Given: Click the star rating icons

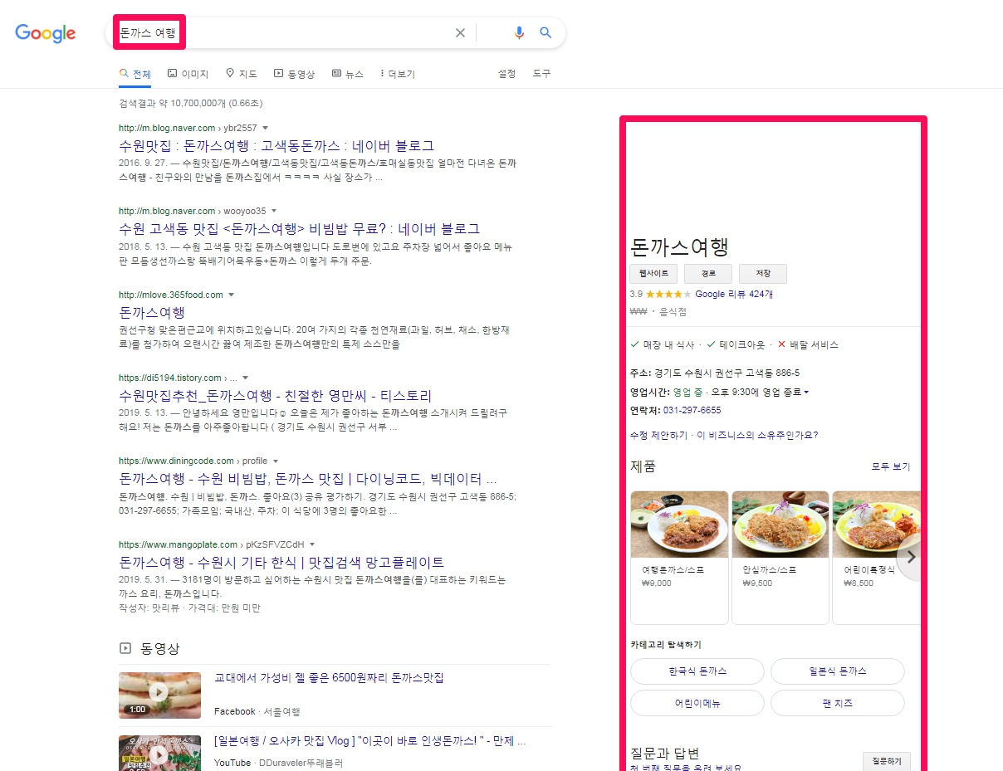Looking at the screenshot, I should (x=668, y=294).
